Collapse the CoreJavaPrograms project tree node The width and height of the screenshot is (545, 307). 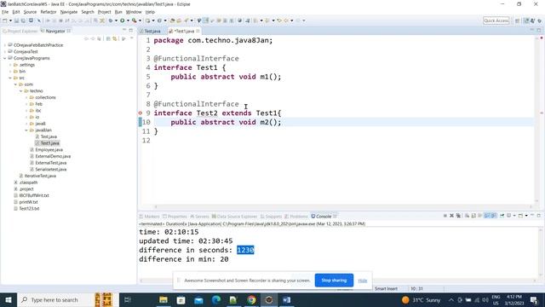click(5, 58)
